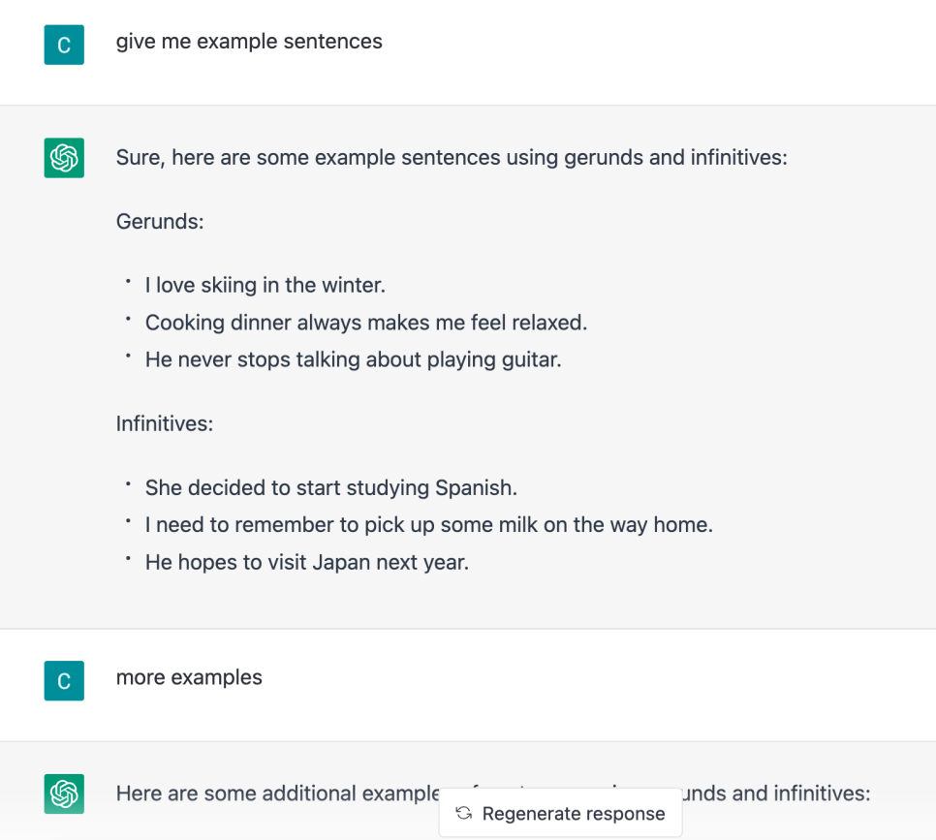The width and height of the screenshot is (936, 840).
Task: Click the bullet point before 'She decided to start'
Action: coord(128,483)
